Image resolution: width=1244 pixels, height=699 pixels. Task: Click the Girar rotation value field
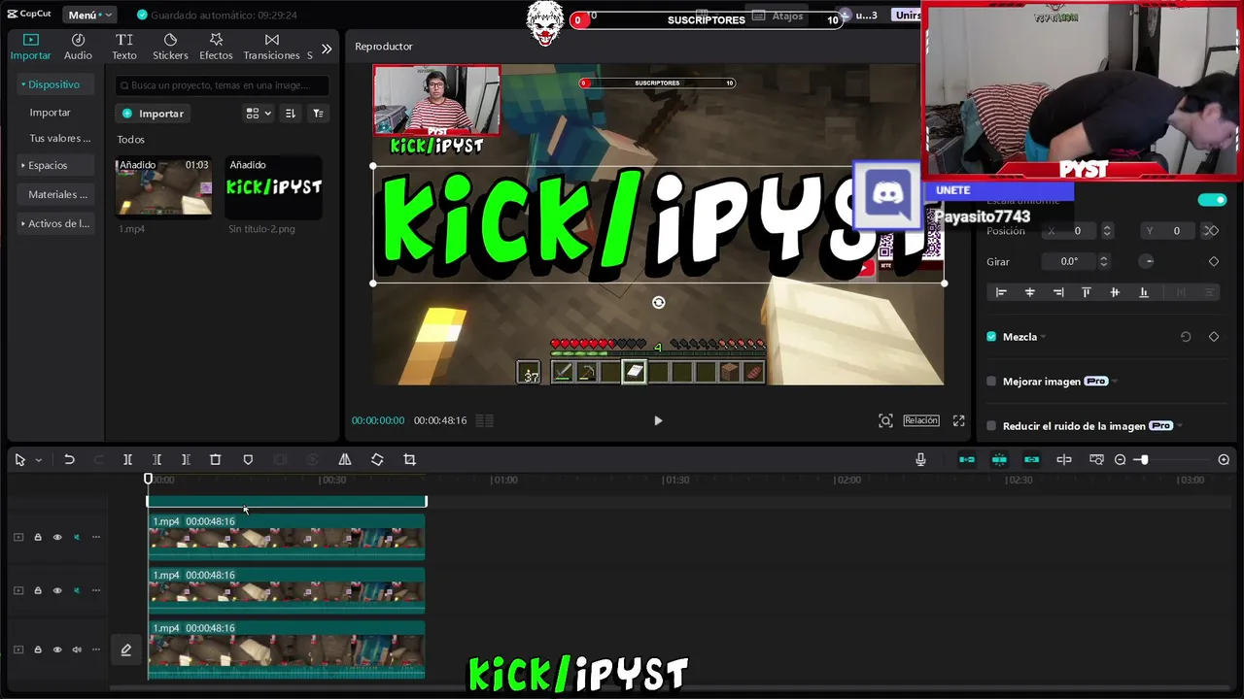(1069, 261)
